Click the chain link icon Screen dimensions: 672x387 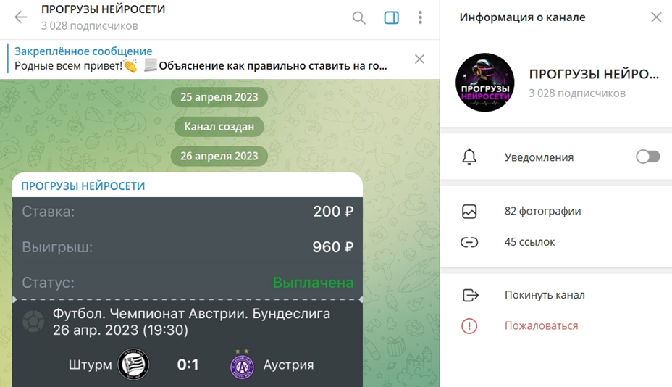(x=469, y=242)
